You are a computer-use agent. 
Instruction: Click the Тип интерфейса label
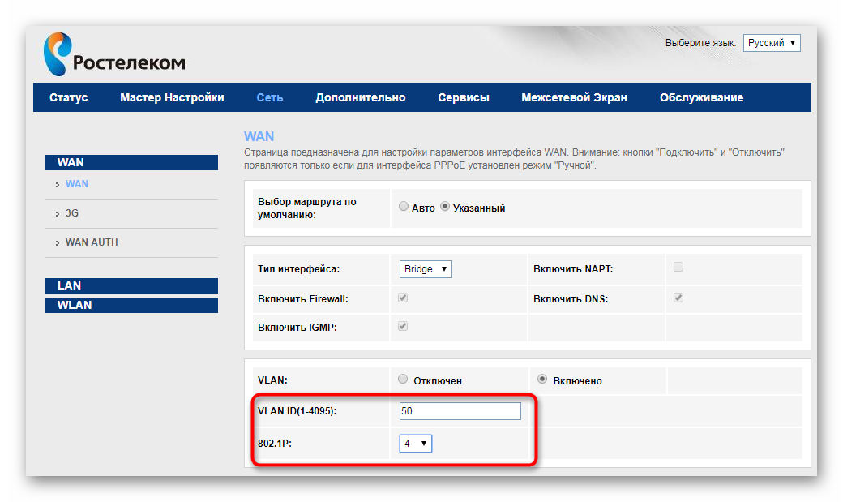point(298,269)
